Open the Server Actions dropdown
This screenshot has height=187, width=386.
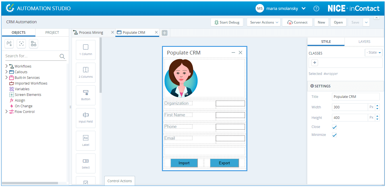[263, 22]
